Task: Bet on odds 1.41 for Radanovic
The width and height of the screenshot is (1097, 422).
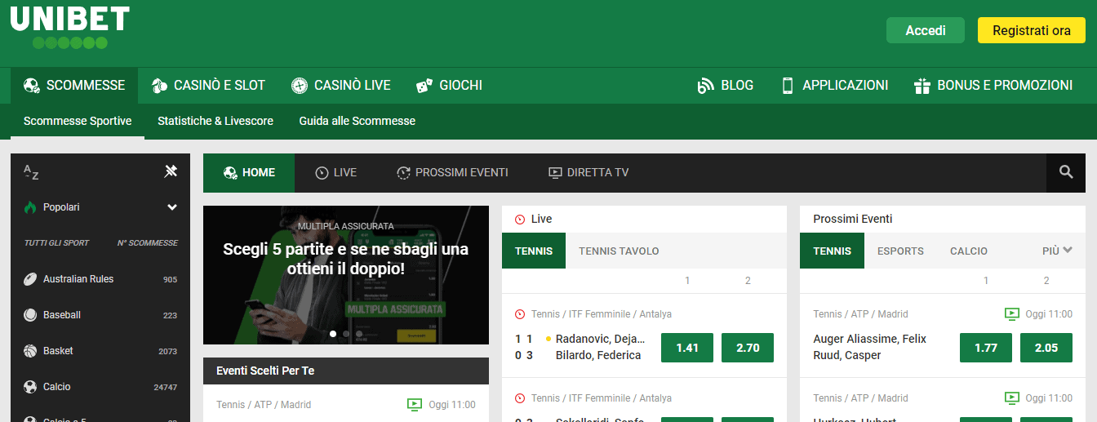Action: coord(687,348)
